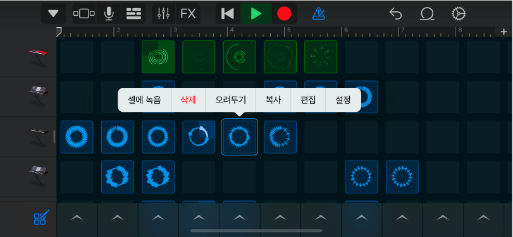Open the downward triangle navigation menu

[x=53, y=14]
